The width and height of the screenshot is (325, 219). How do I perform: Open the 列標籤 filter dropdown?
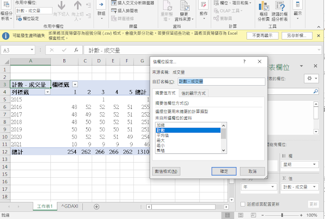tap(48, 92)
